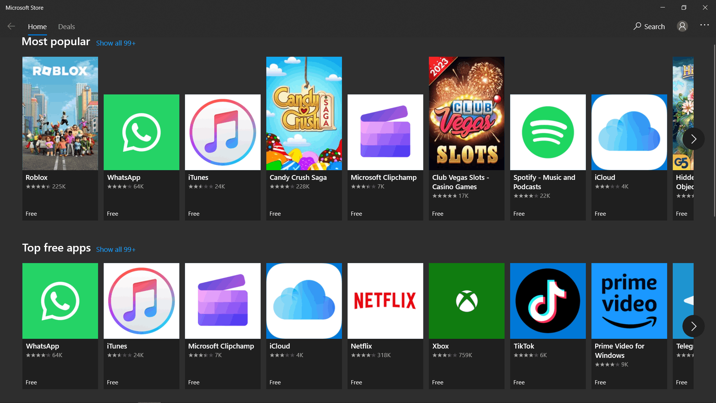Open the TikTok app page

coord(548,325)
